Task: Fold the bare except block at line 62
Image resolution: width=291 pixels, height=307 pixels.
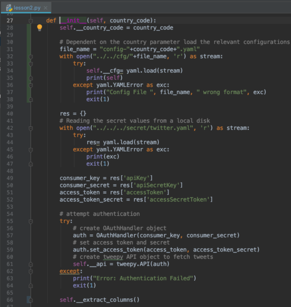Action: [x=31, y=271]
